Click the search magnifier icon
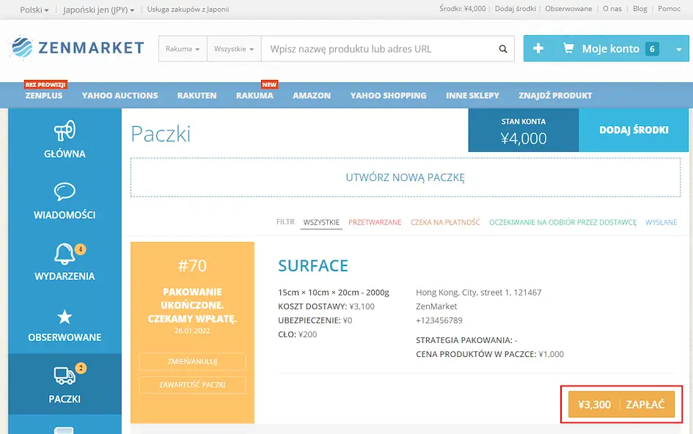This screenshot has height=434, width=693. pos(503,48)
